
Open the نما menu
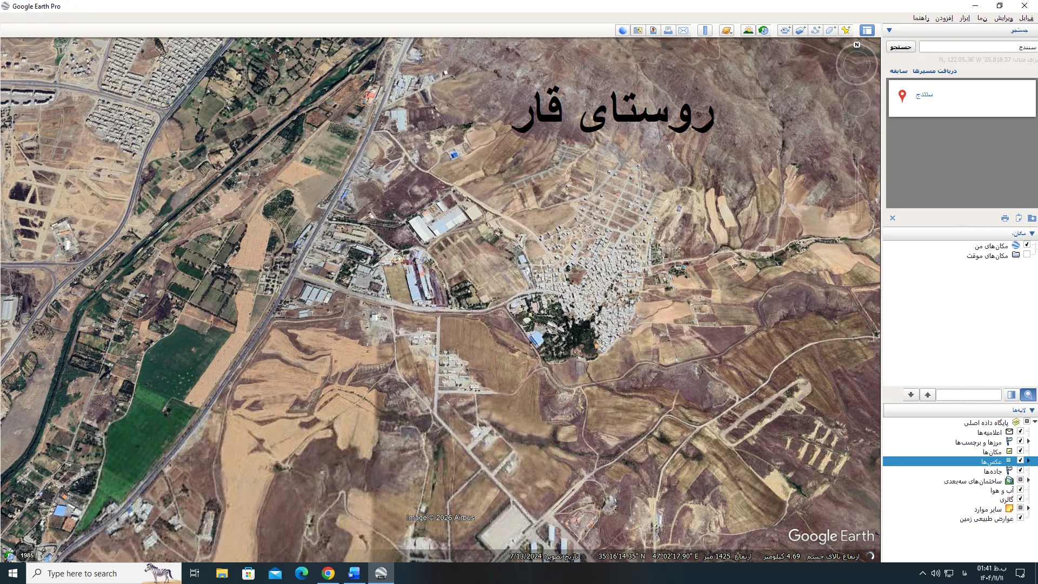coord(982,18)
